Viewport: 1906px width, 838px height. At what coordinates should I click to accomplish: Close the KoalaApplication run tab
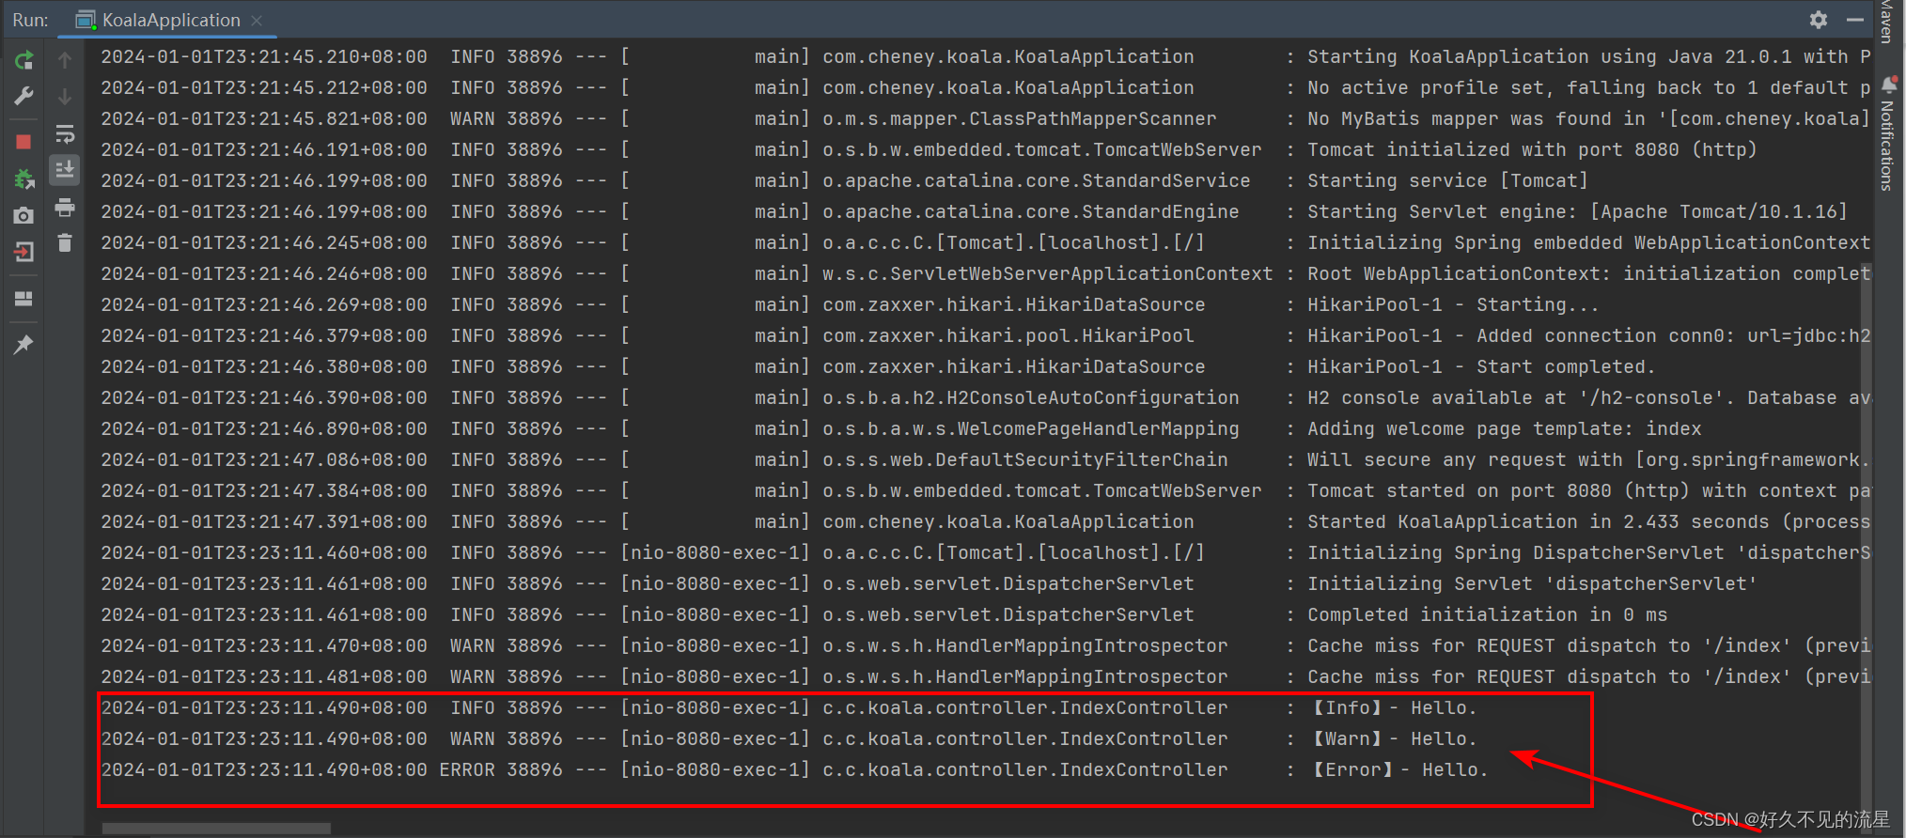257,20
